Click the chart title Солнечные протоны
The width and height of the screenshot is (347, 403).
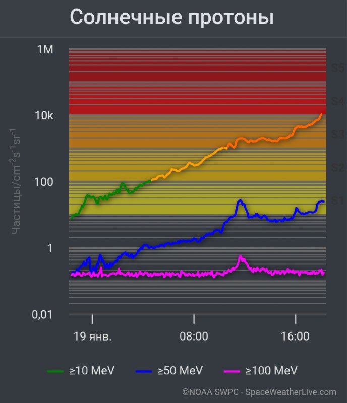(x=171, y=17)
